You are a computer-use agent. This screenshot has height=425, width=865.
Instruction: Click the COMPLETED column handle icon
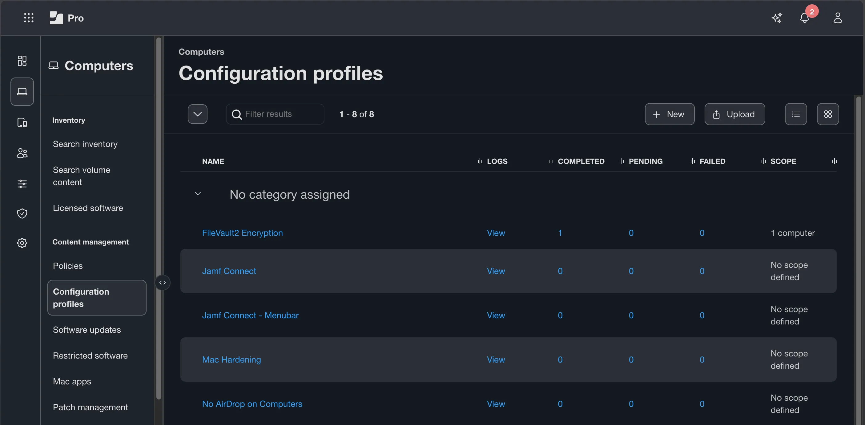tap(551, 161)
